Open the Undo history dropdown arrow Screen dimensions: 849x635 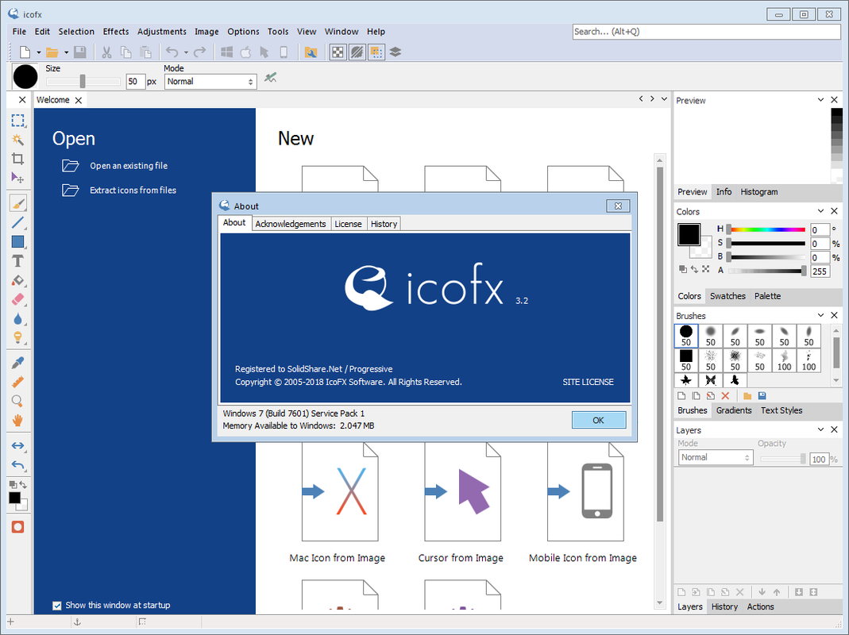pyautogui.click(x=186, y=52)
